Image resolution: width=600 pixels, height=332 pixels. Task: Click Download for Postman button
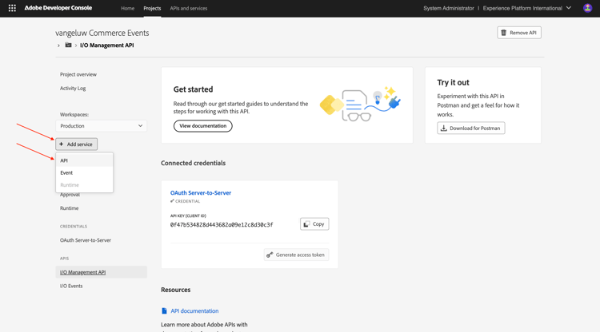[x=470, y=128]
